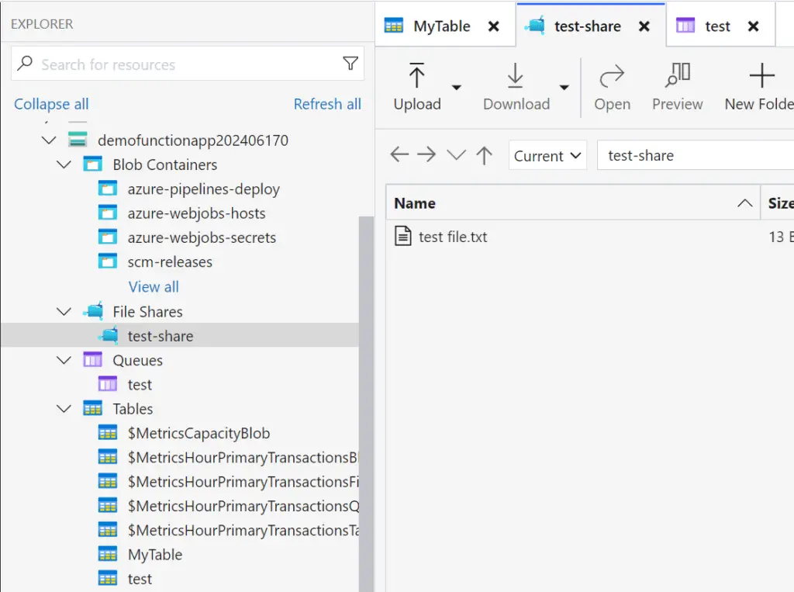Open the Current view selector
Viewport: 794px width, 592px height.
[x=547, y=155]
